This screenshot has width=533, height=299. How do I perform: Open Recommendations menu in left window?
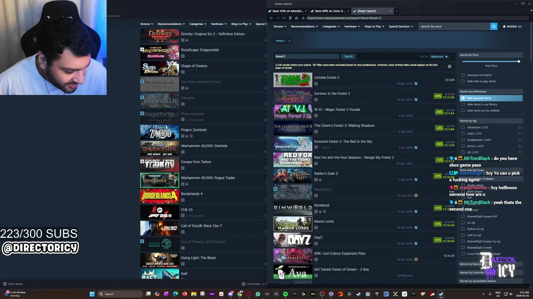[x=171, y=24]
